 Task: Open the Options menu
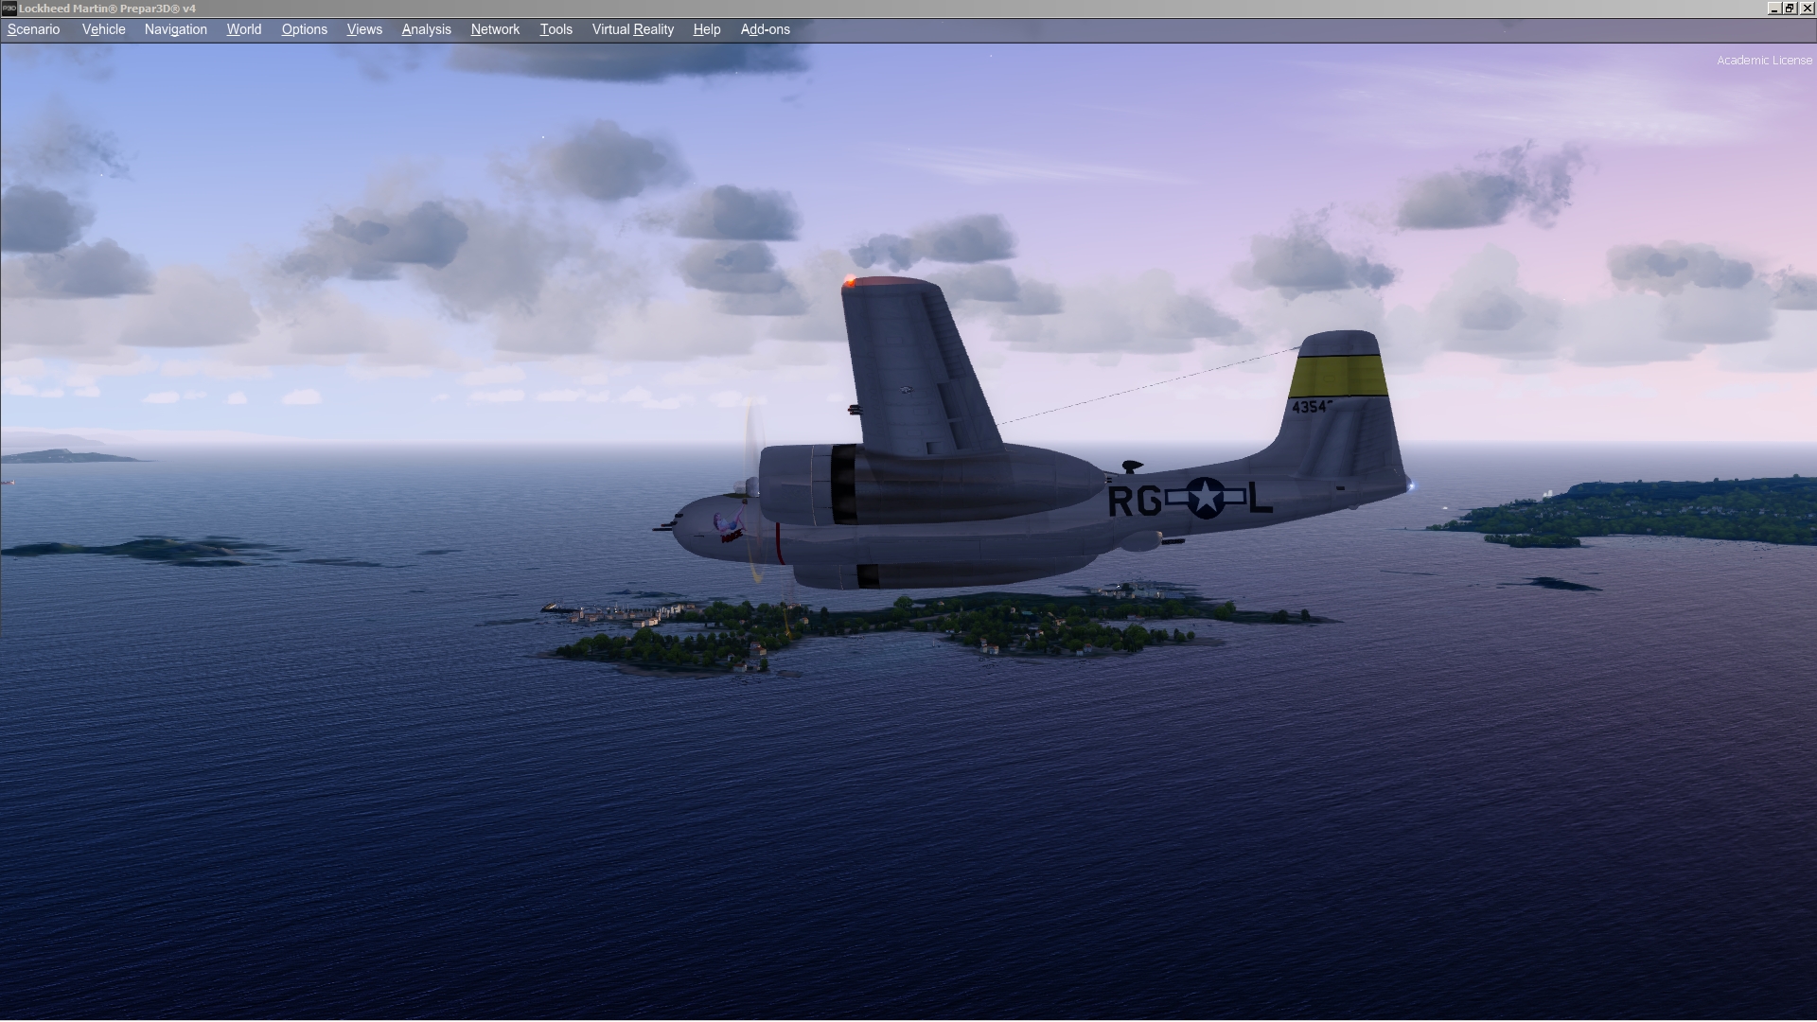(304, 29)
